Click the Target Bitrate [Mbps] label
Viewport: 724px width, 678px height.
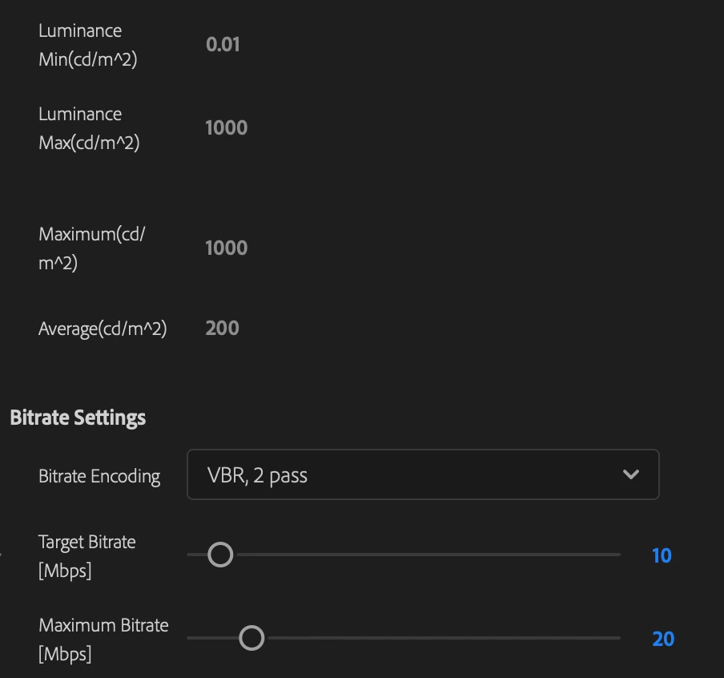pyautogui.click(x=86, y=556)
